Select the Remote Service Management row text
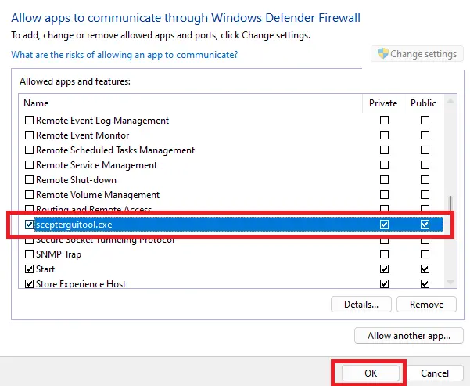 pos(96,165)
